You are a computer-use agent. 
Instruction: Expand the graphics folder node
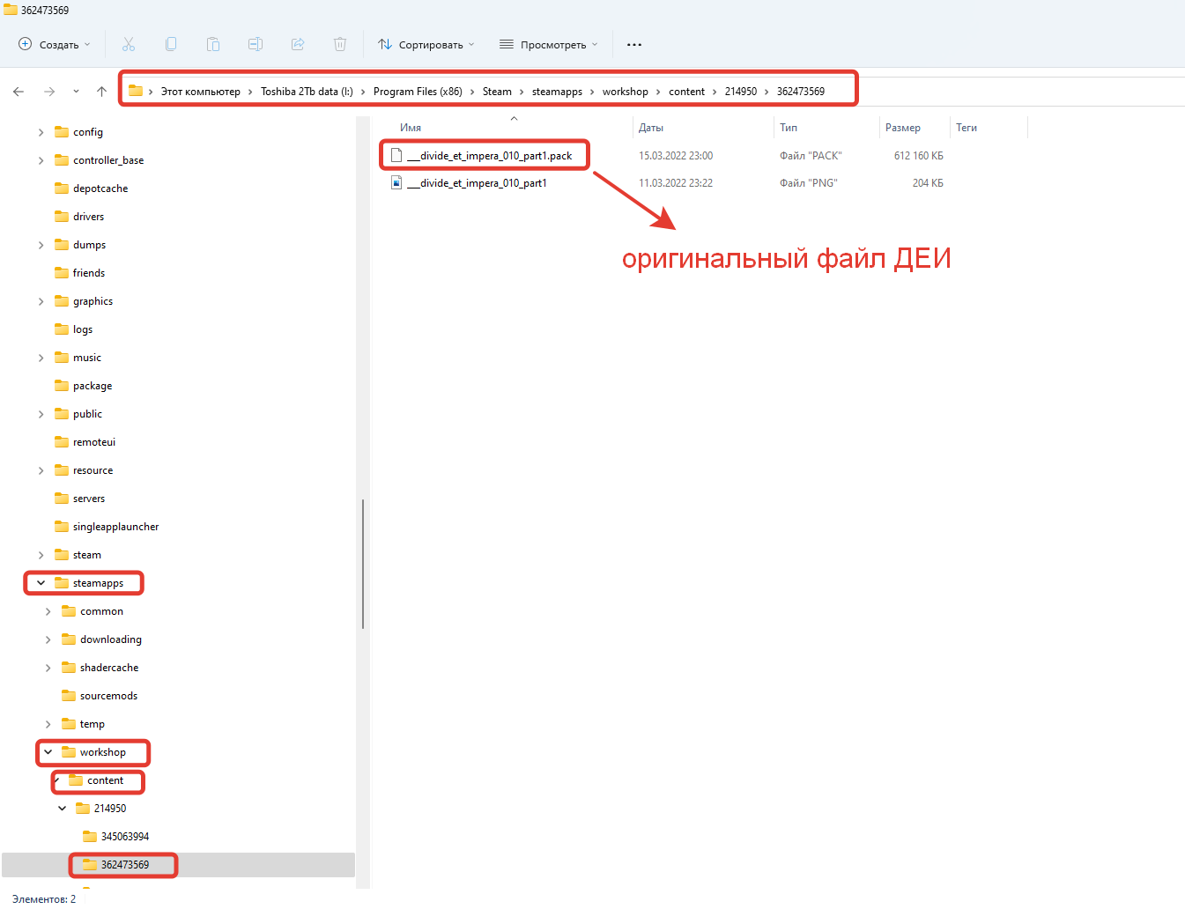[x=41, y=301]
